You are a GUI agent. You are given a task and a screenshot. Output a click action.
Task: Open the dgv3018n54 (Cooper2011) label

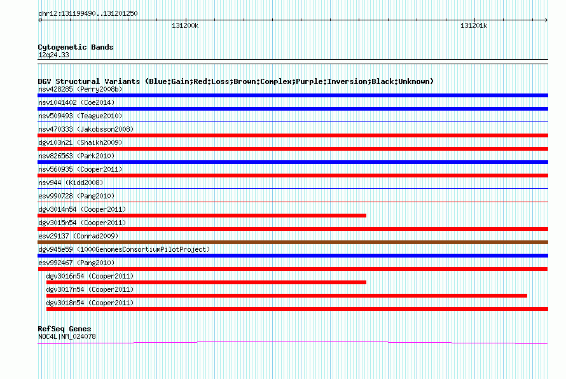90,303
